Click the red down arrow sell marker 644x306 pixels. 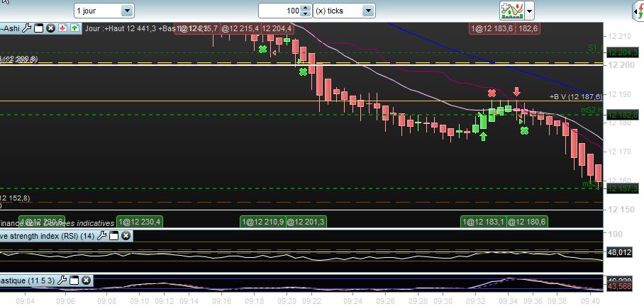[x=516, y=91]
